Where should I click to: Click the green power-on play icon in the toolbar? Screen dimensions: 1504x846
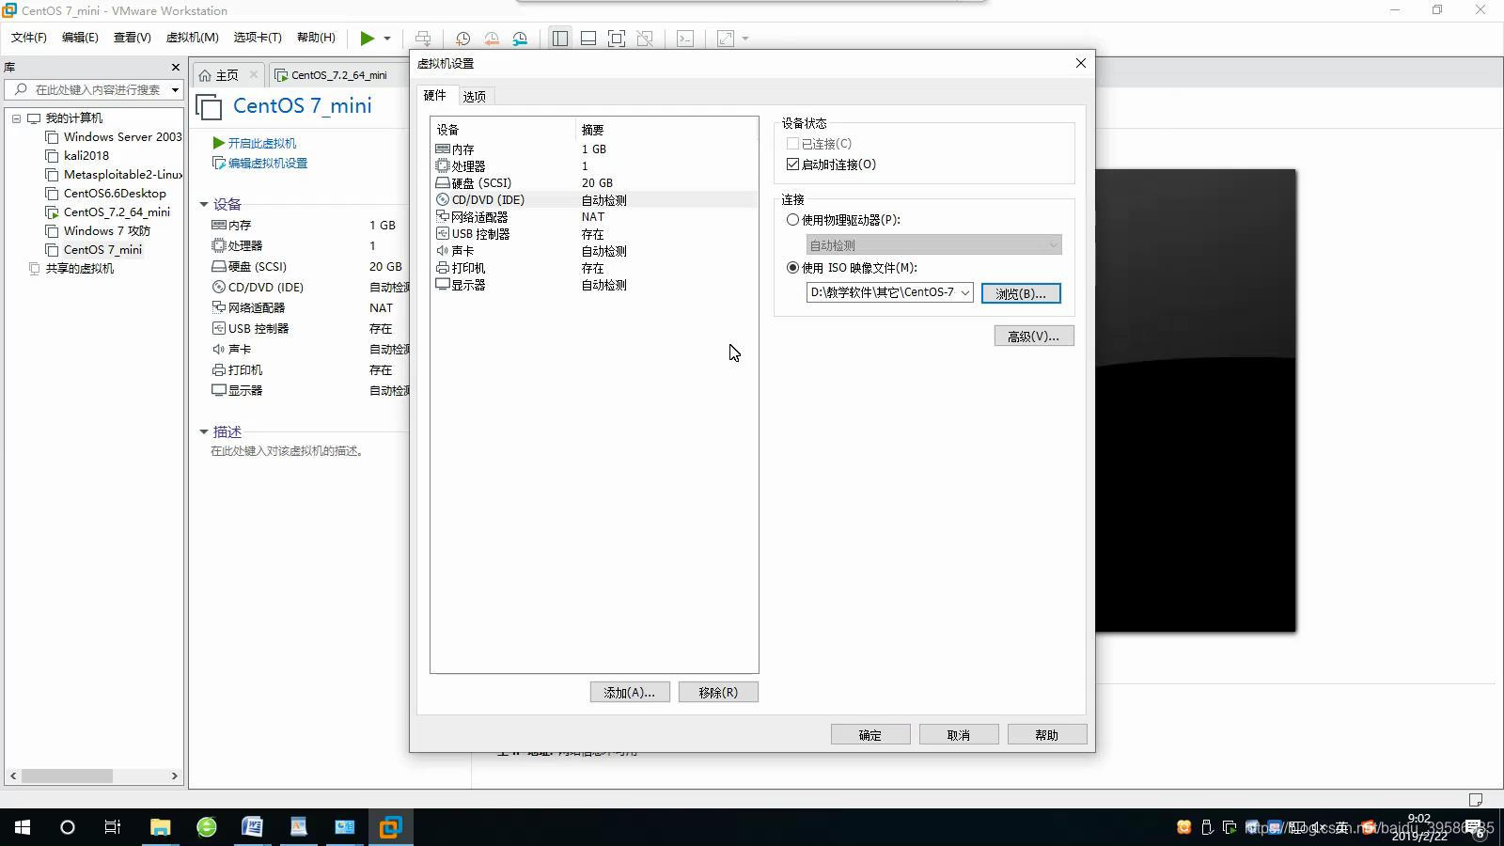tap(367, 39)
